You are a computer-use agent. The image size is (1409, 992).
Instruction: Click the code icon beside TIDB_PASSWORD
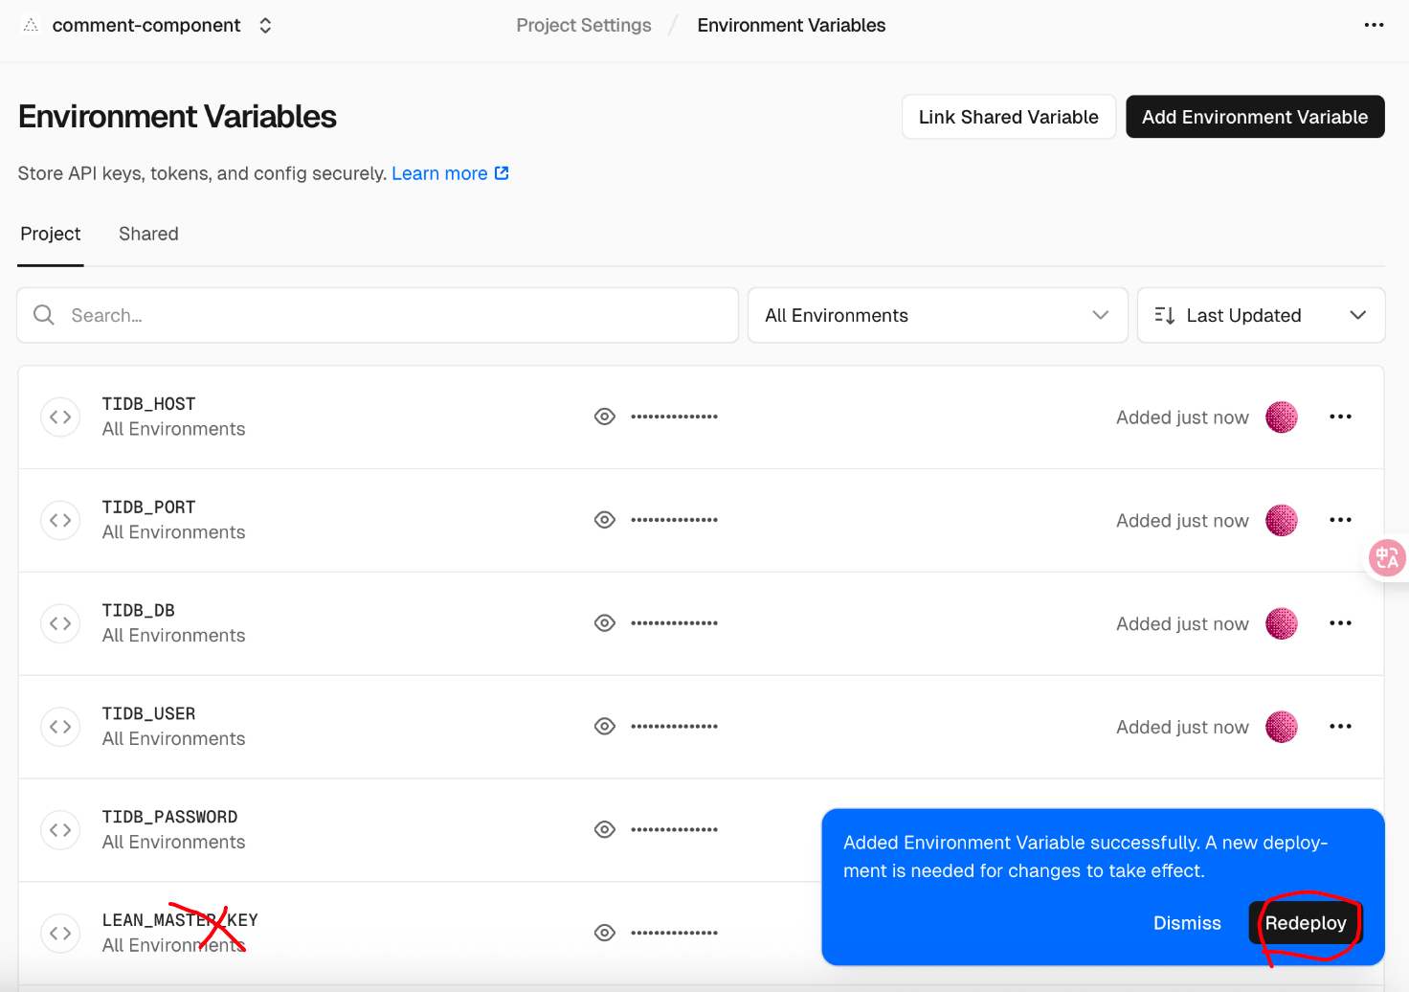(60, 830)
